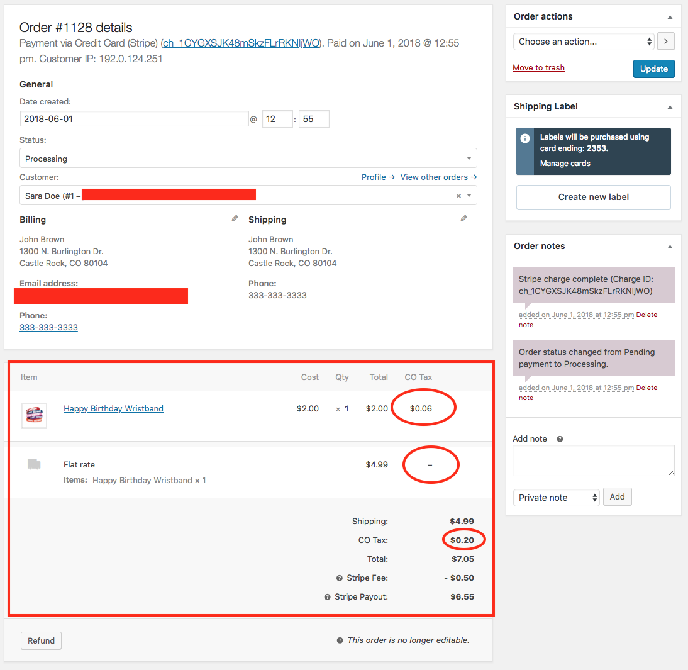Click the wristband CO Tax value $0.06

pos(421,408)
